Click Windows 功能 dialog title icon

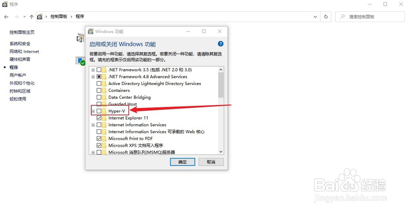click(x=90, y=31)
